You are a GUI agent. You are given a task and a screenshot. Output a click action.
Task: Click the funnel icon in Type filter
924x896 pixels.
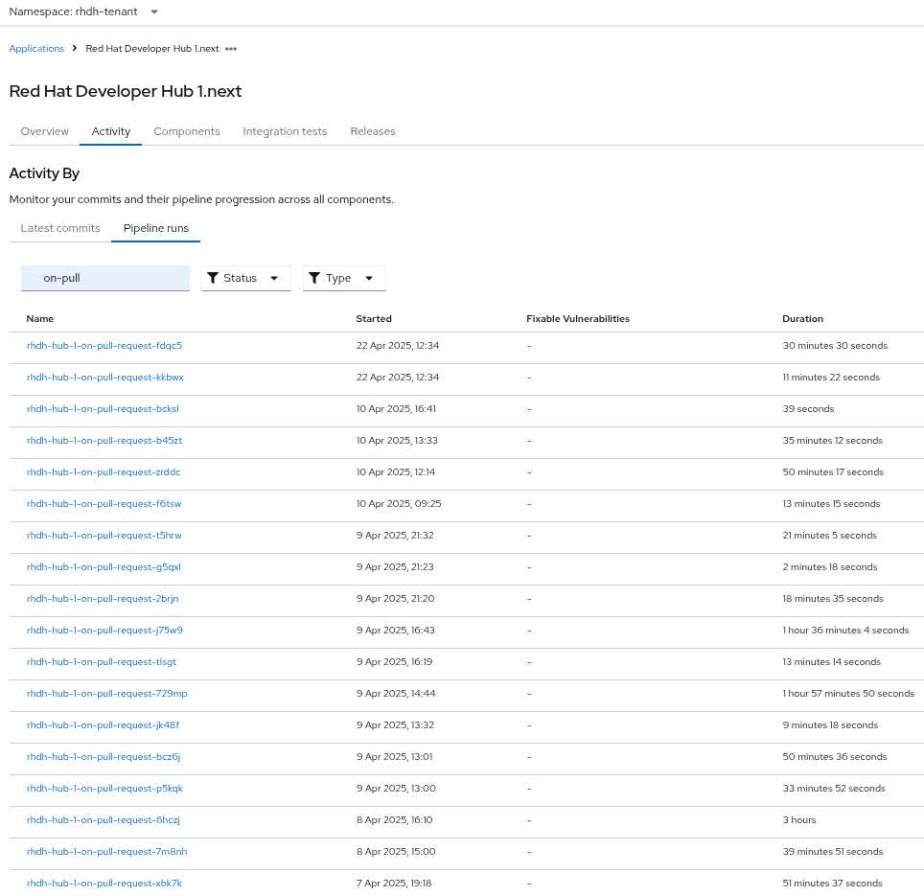pyautogui.click(x=314, y=278)
